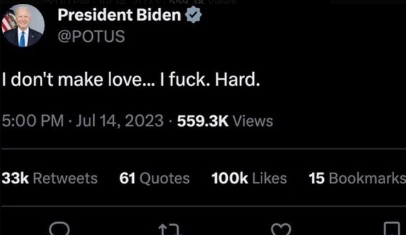Click the Jul 14, 2023 date
406x235 pixels.
(x=119, y=121)
